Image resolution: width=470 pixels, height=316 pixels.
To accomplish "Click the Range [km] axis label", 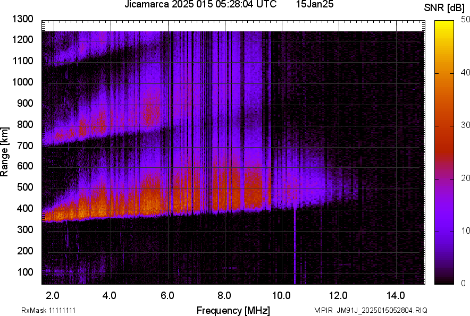I will 5,152.
